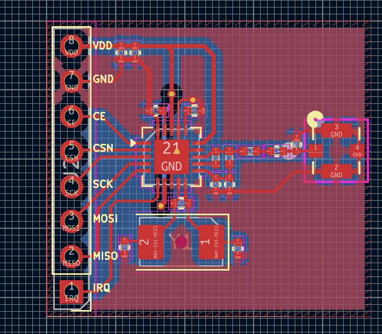Click the central GND pad 21 of the IC

pos(171,157)
